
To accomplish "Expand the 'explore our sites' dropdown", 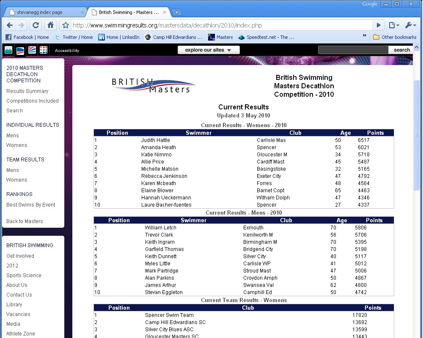I will pos(209,50).
